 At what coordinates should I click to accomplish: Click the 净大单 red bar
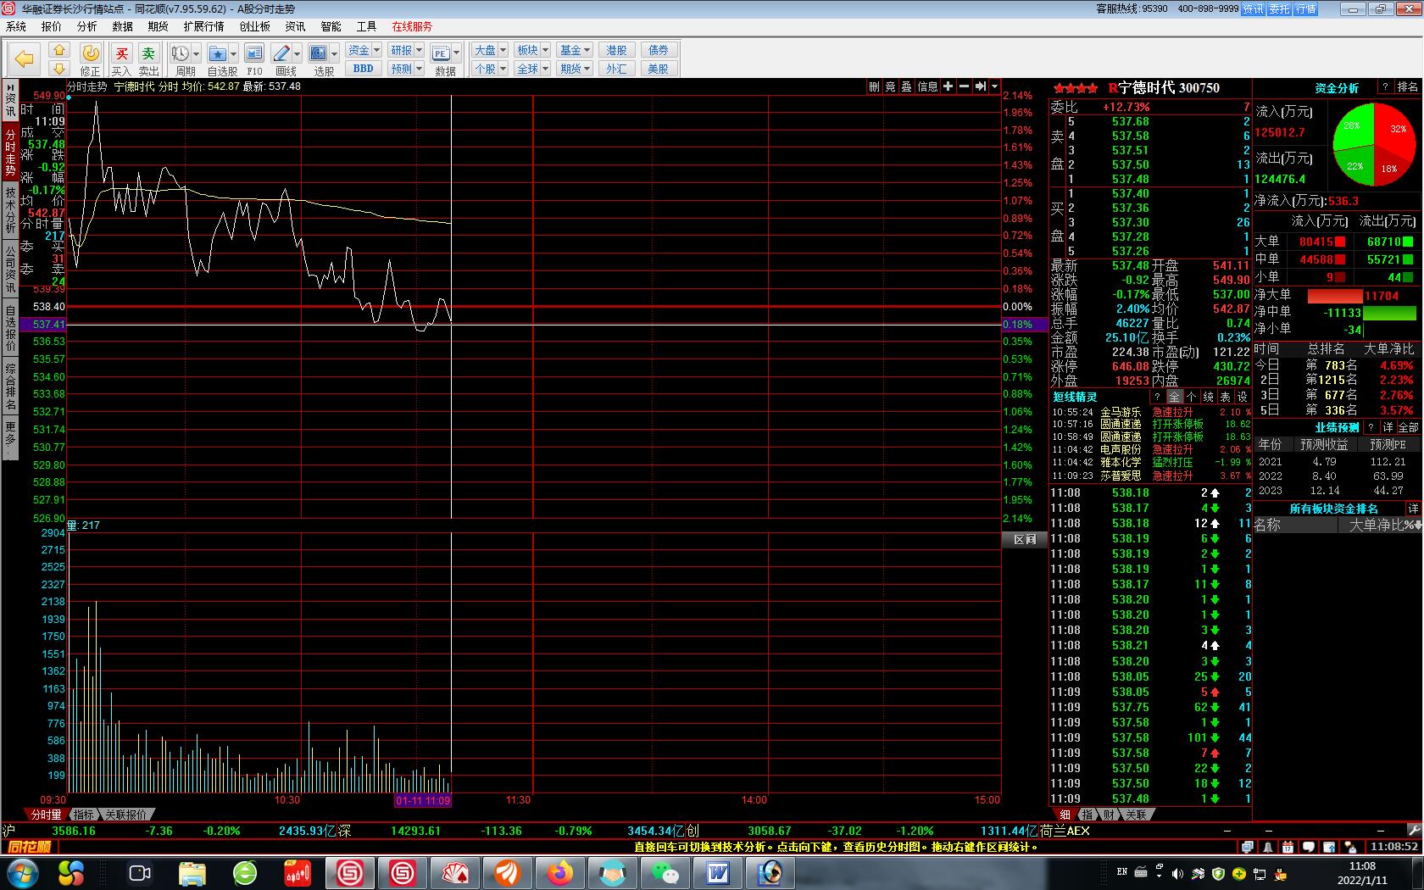(1335, 296)
